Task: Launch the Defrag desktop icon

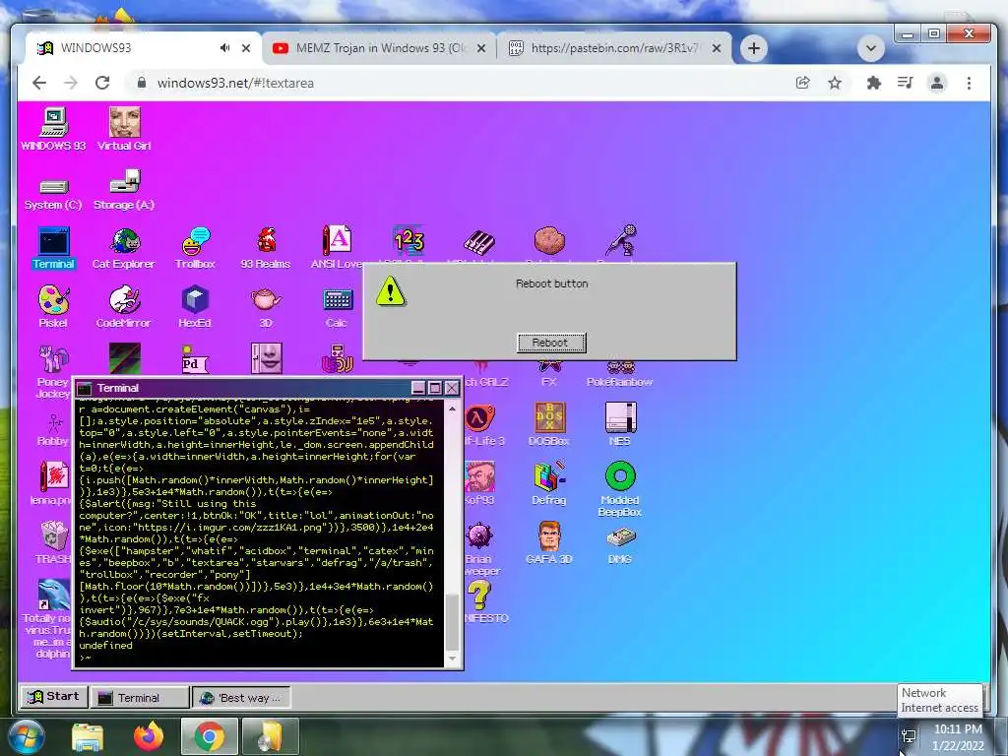Action: 549,483
